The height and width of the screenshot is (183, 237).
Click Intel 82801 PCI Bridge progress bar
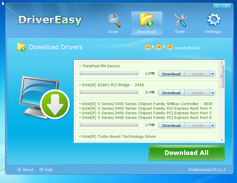click(109, 92)
